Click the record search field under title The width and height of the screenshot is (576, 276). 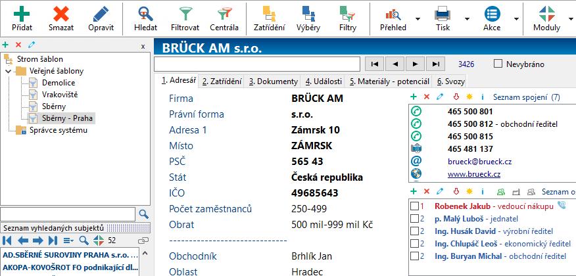click(257, 64)
